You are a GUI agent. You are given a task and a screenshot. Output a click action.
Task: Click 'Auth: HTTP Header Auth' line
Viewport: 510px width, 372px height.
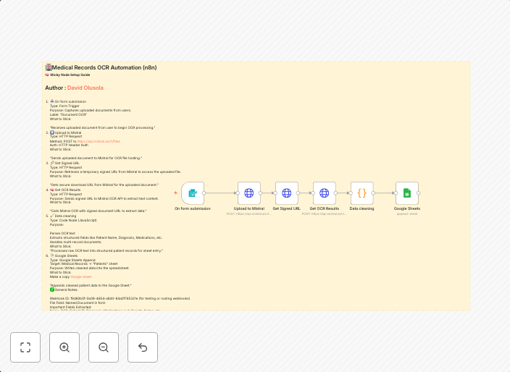pos(69,145)
